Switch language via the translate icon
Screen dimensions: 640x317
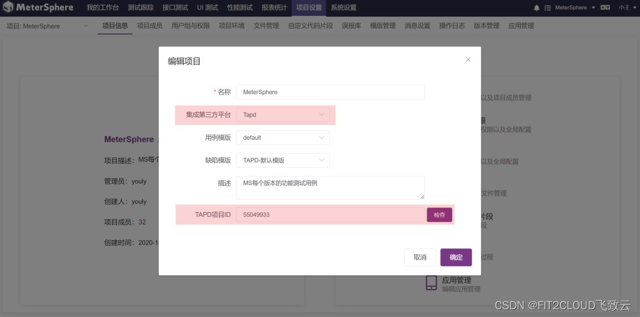[x=606, y=8]
